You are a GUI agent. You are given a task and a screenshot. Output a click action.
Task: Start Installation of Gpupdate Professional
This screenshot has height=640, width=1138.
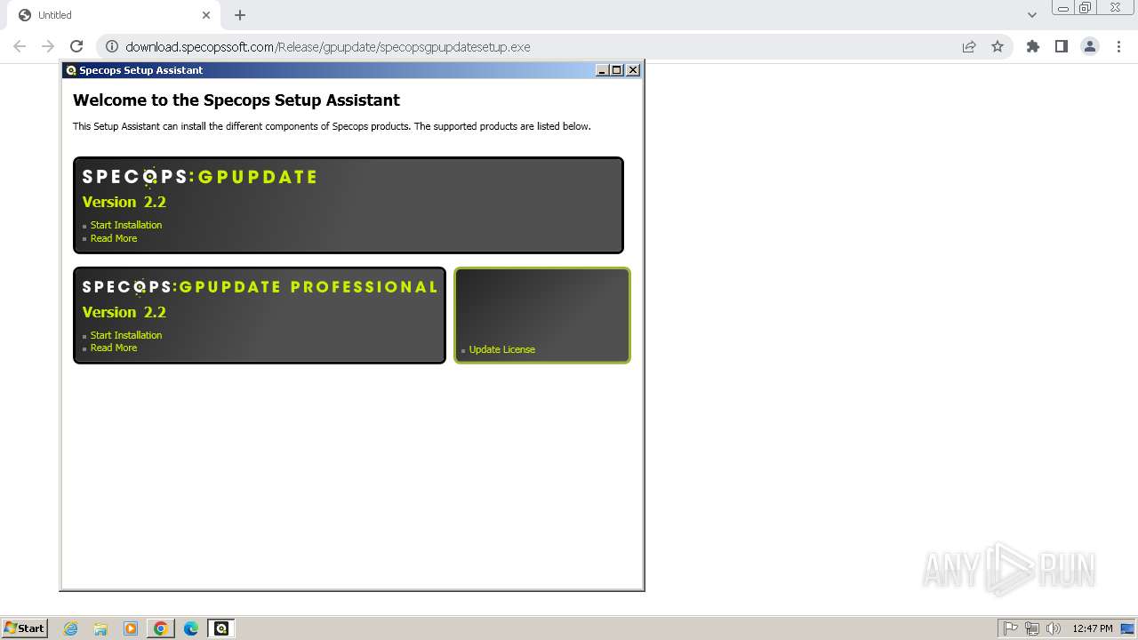[126, 335]
